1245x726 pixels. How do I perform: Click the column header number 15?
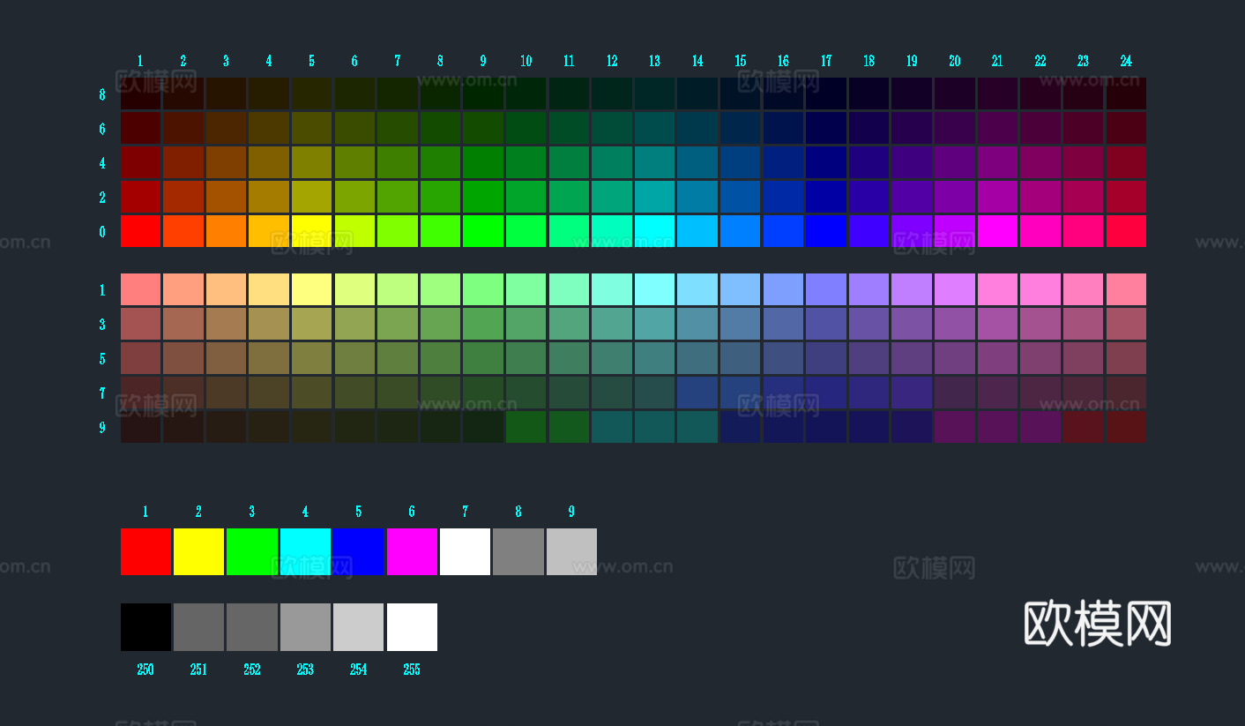pyautogui.click(x=741, y=61)
